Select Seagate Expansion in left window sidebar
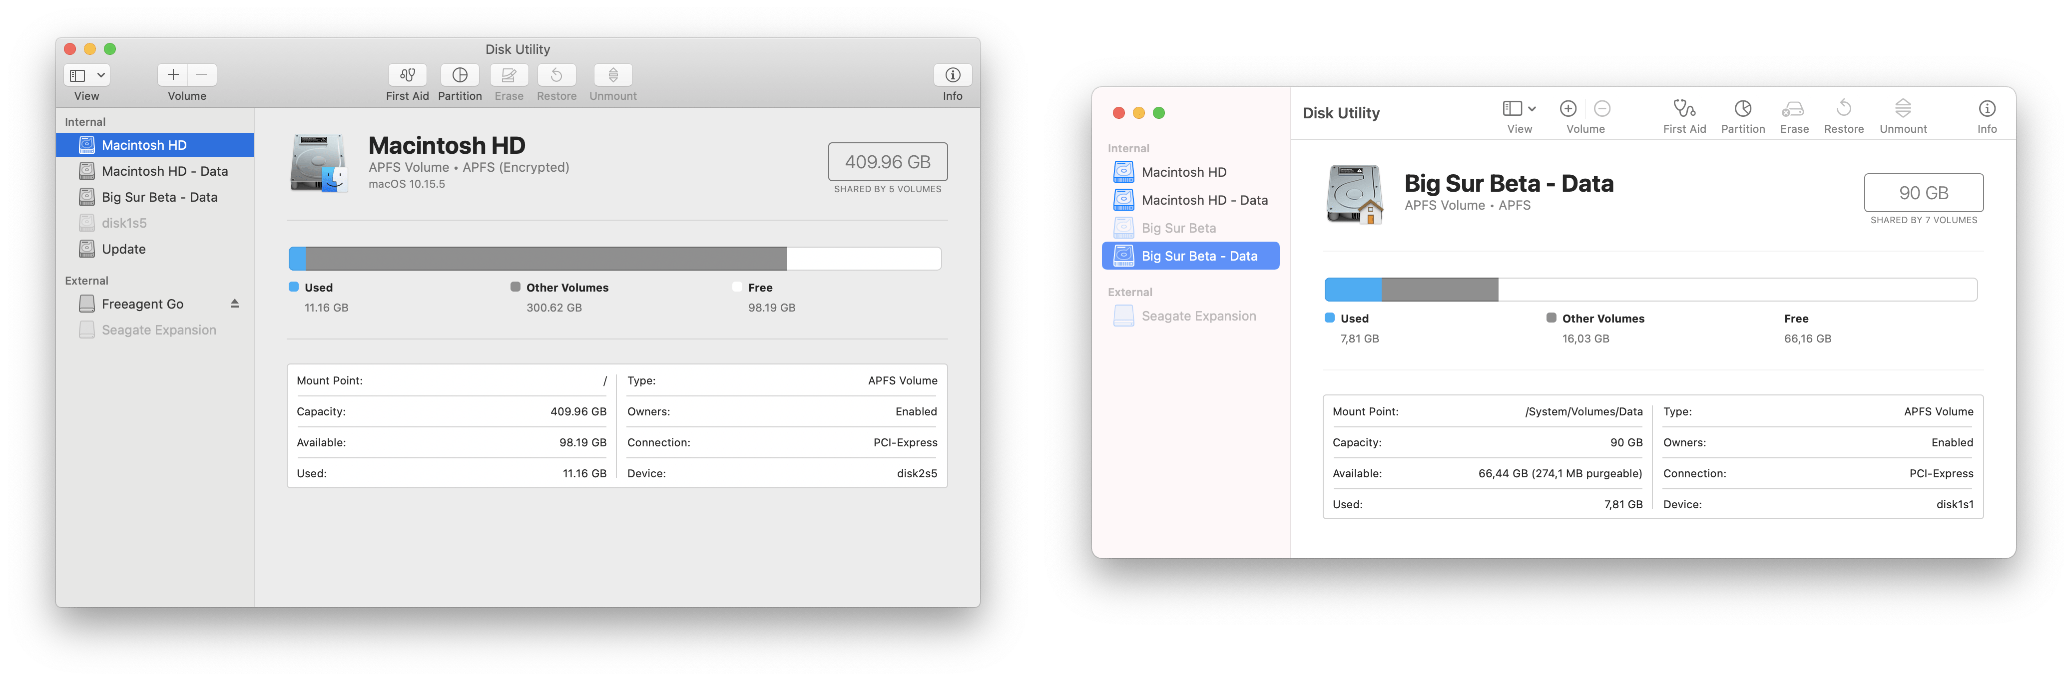 tap(155, 330)
